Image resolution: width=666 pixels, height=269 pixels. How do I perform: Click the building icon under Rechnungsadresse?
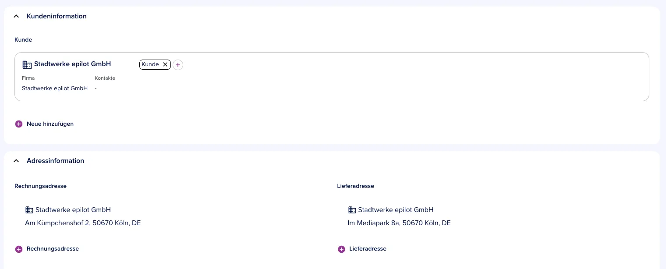(29, 210)
